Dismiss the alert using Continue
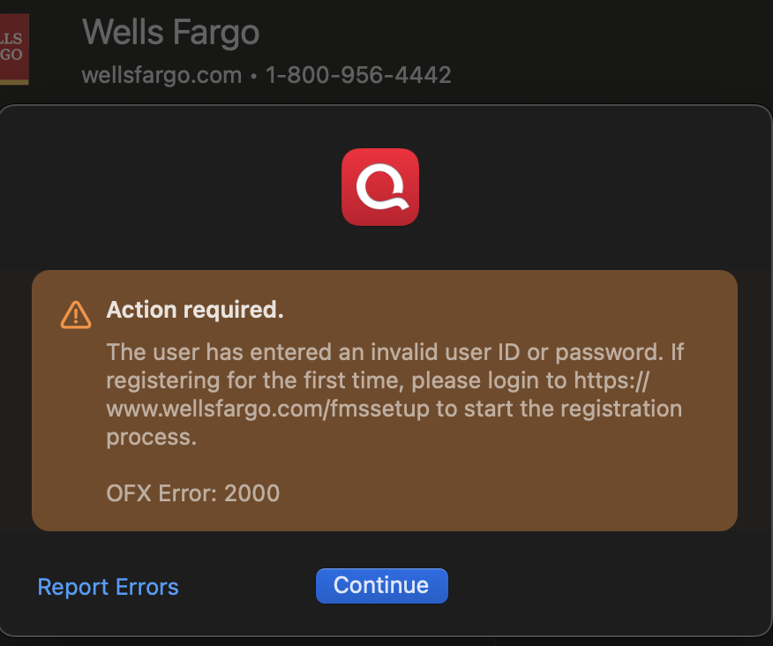773x646 pixels. (x=381, y=585)
